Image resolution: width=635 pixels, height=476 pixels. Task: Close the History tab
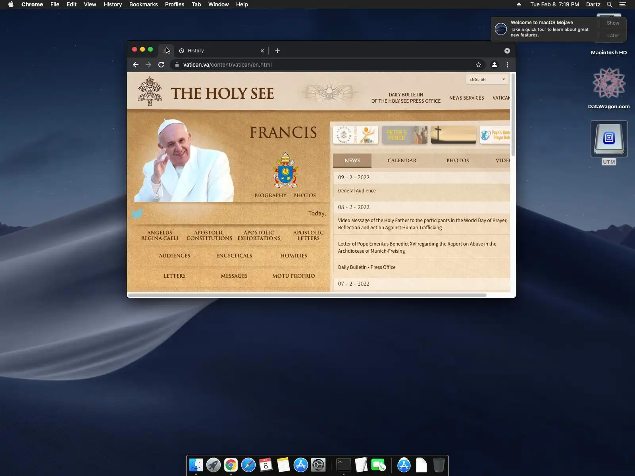point(262,51)
